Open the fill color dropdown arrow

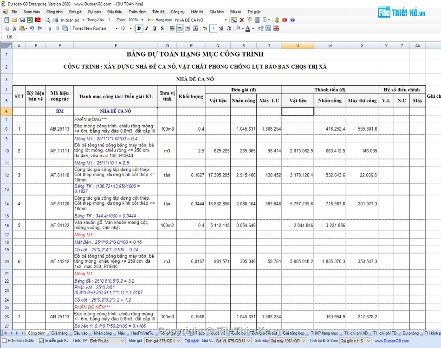coord(243,28)
